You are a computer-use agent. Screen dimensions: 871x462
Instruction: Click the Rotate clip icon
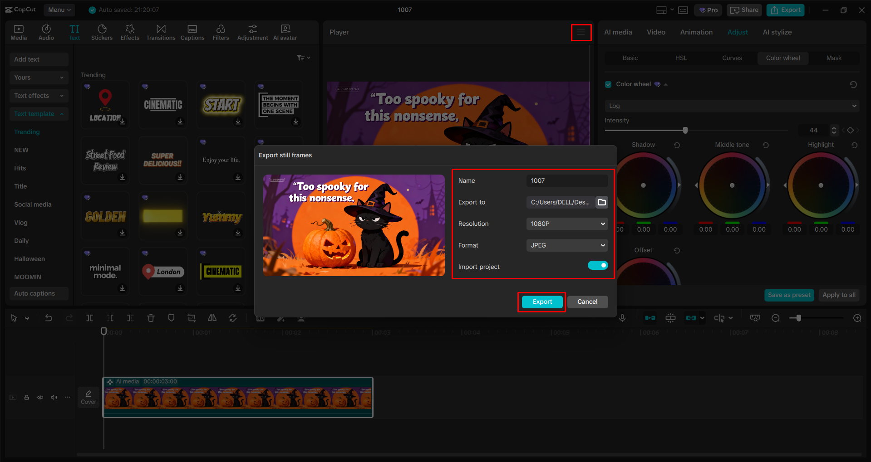(232, 318)
